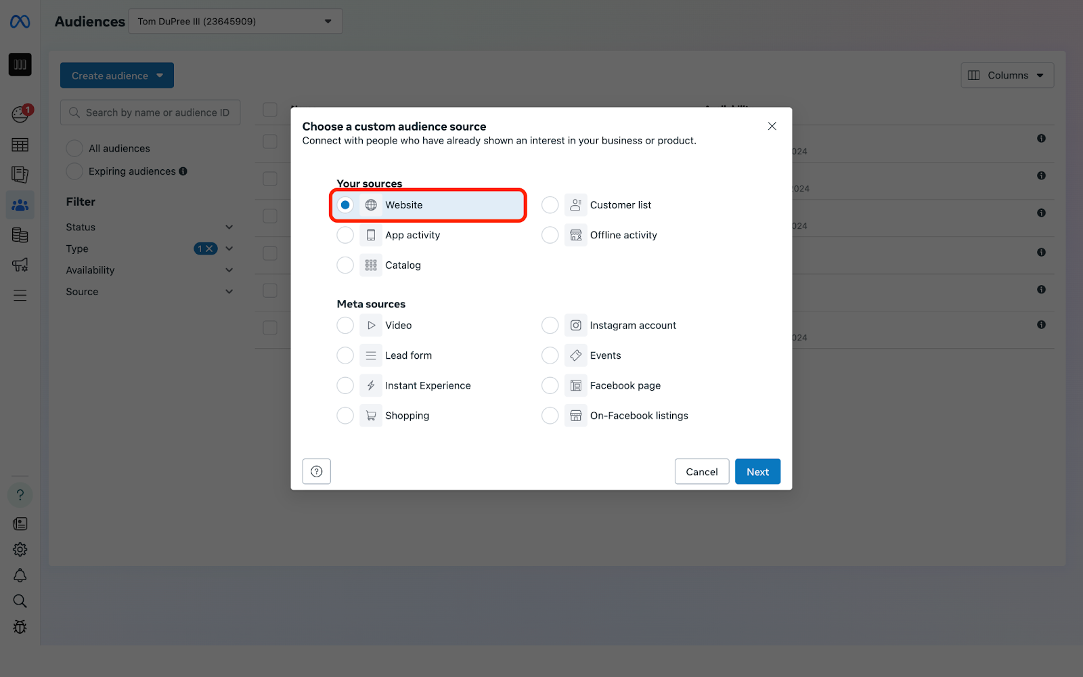
Task: Click the storefront icon next to On-Facebook listings
Action: [575, 416]
